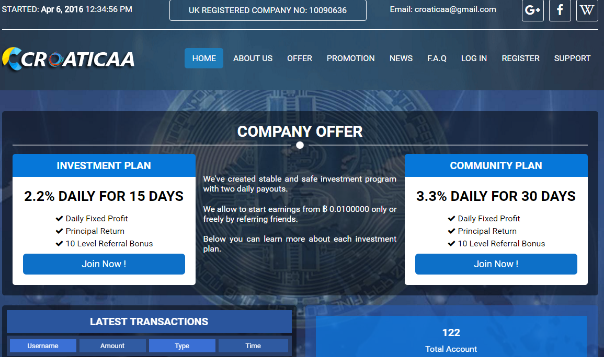The image size is (604, 357).
Task: Click the Facebook icon in header
Action: [560, 10]
